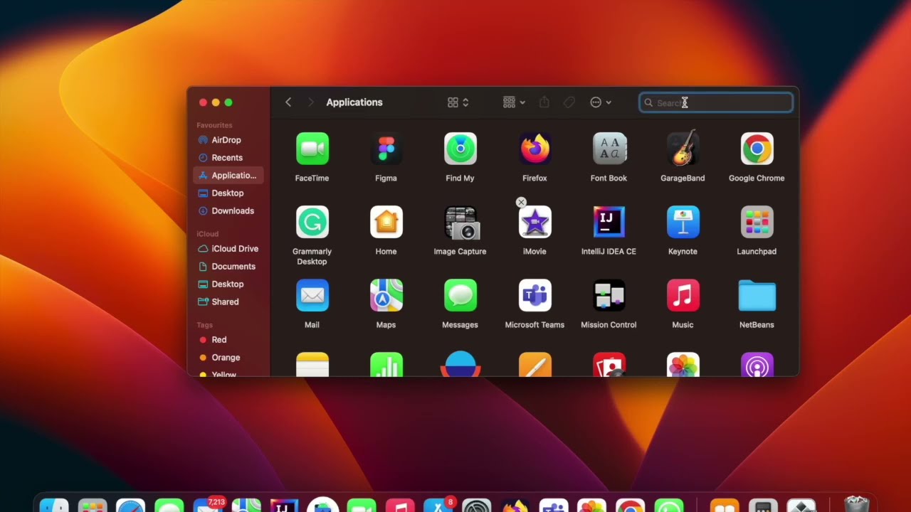This screenshot has height=512, width=911.
Task: Click the Messages app icon
Action: pyautogui.click(x=460, y=295)
